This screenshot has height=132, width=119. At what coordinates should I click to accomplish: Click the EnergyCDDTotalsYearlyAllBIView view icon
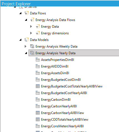pyautogui.click(x=38, y=120)
